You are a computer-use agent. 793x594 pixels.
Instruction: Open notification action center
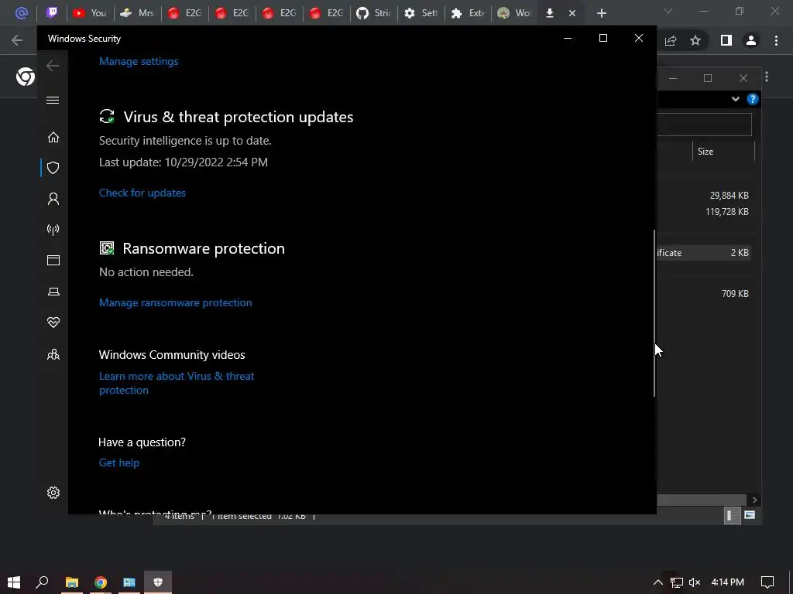click(767, 582)
